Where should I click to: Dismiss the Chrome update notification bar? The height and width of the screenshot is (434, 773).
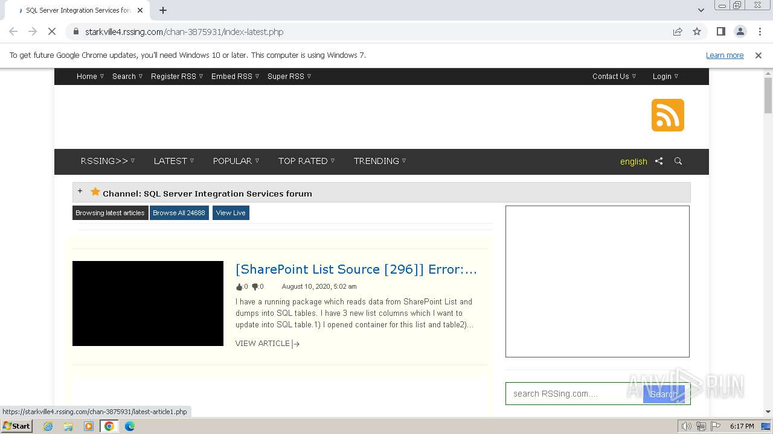click(759, 55)
